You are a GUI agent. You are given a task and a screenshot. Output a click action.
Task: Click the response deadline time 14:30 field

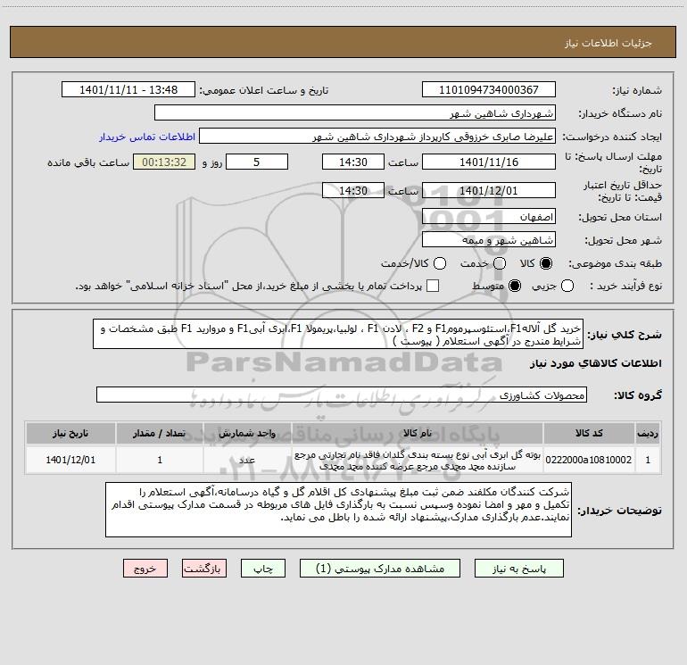353,162
